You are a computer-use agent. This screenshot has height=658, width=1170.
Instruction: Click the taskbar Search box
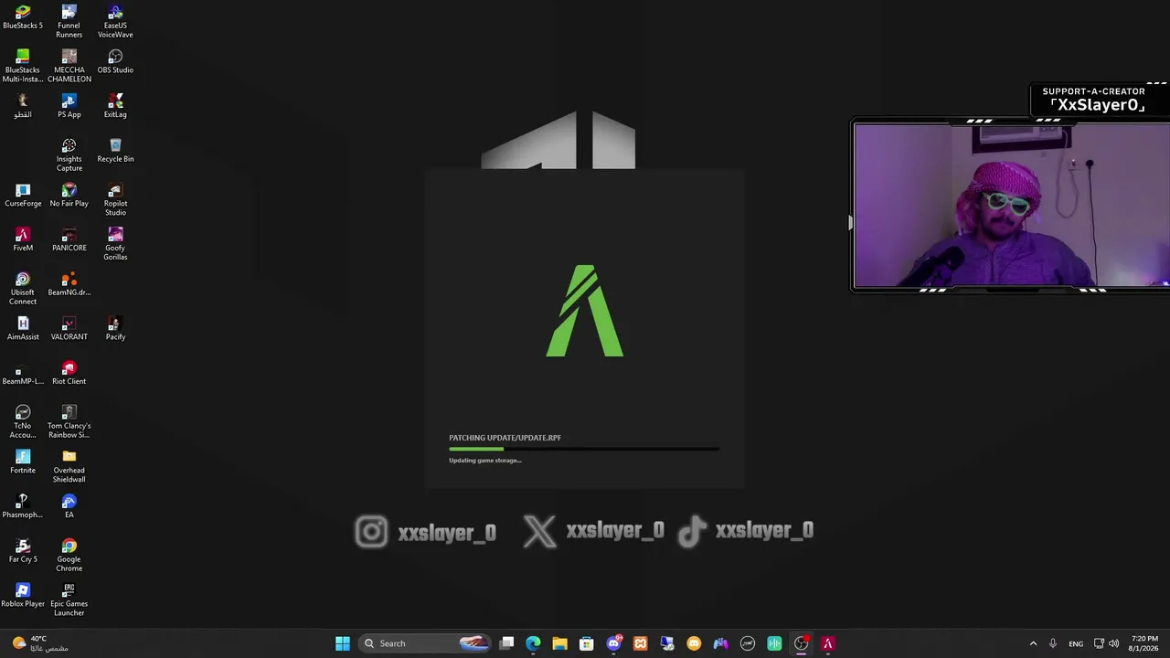[x=425, y=643]
